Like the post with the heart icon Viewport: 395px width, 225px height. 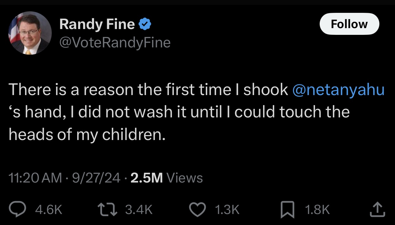pyautogui.click(x=198, y=209)
